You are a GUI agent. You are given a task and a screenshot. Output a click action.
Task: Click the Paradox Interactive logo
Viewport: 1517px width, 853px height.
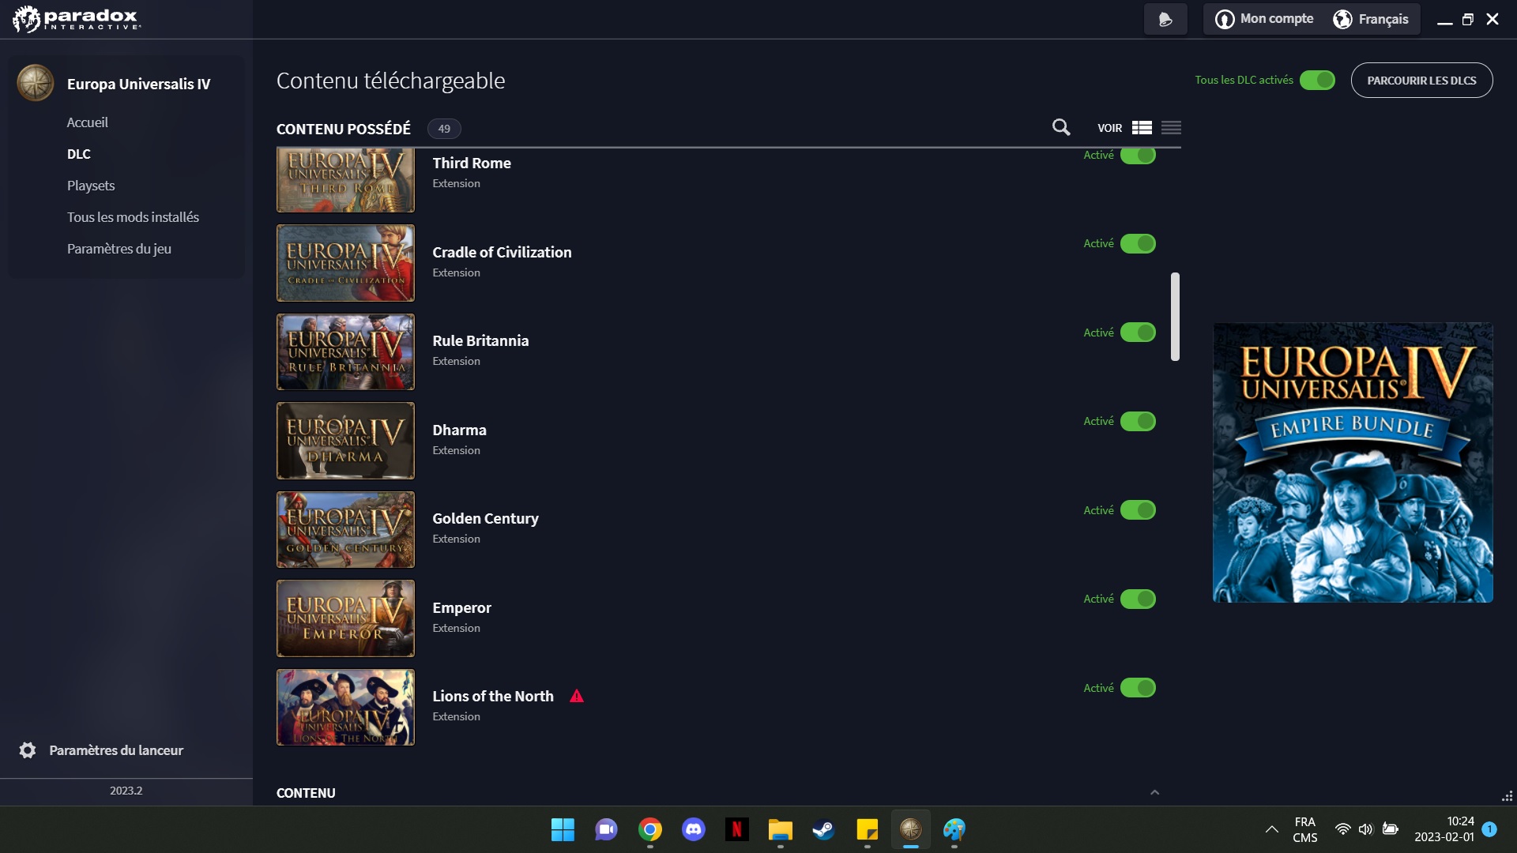pos(77,19)
